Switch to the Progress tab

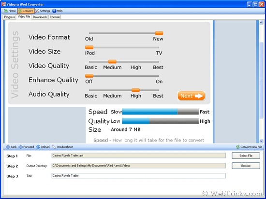pyautogui.click(x=9, y=17)
